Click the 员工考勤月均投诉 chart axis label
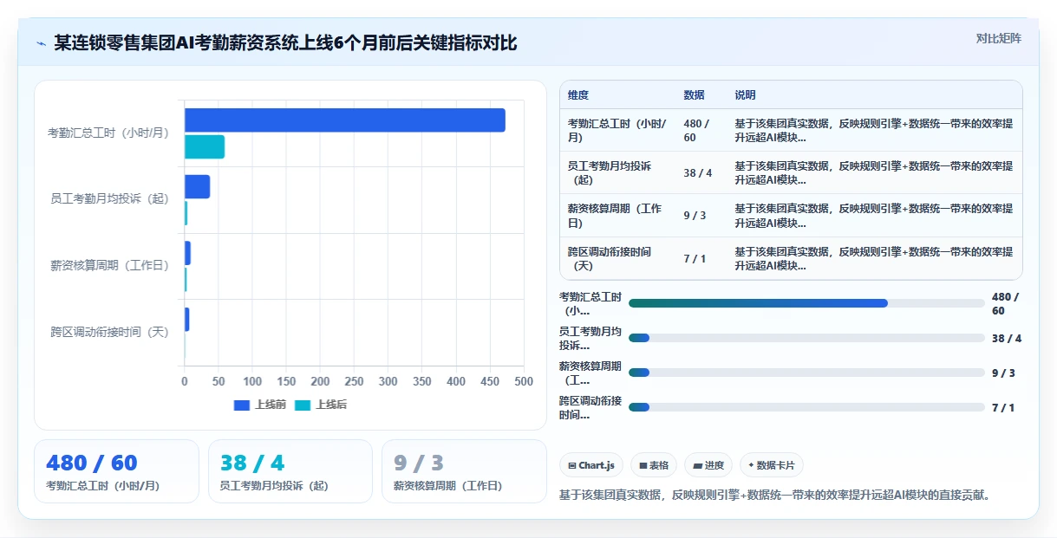 tap(109, 199)
